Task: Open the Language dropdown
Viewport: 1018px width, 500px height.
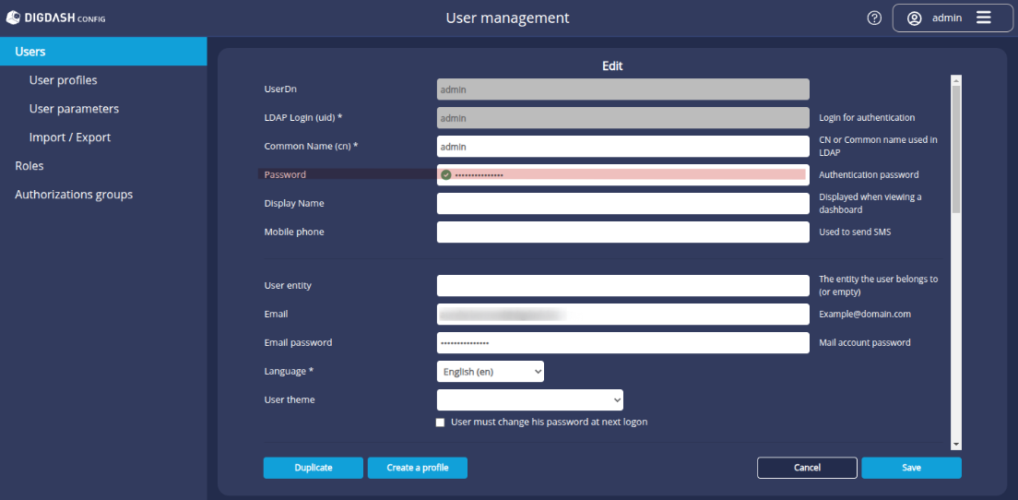Action: coord(490,371)
